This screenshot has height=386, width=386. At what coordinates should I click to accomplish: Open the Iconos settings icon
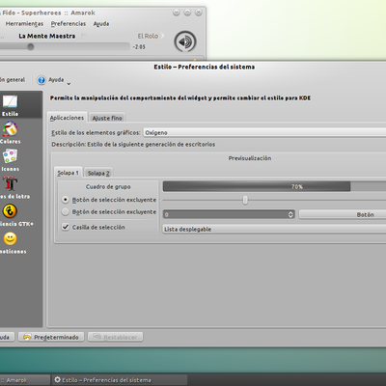[x=10, y=156]
